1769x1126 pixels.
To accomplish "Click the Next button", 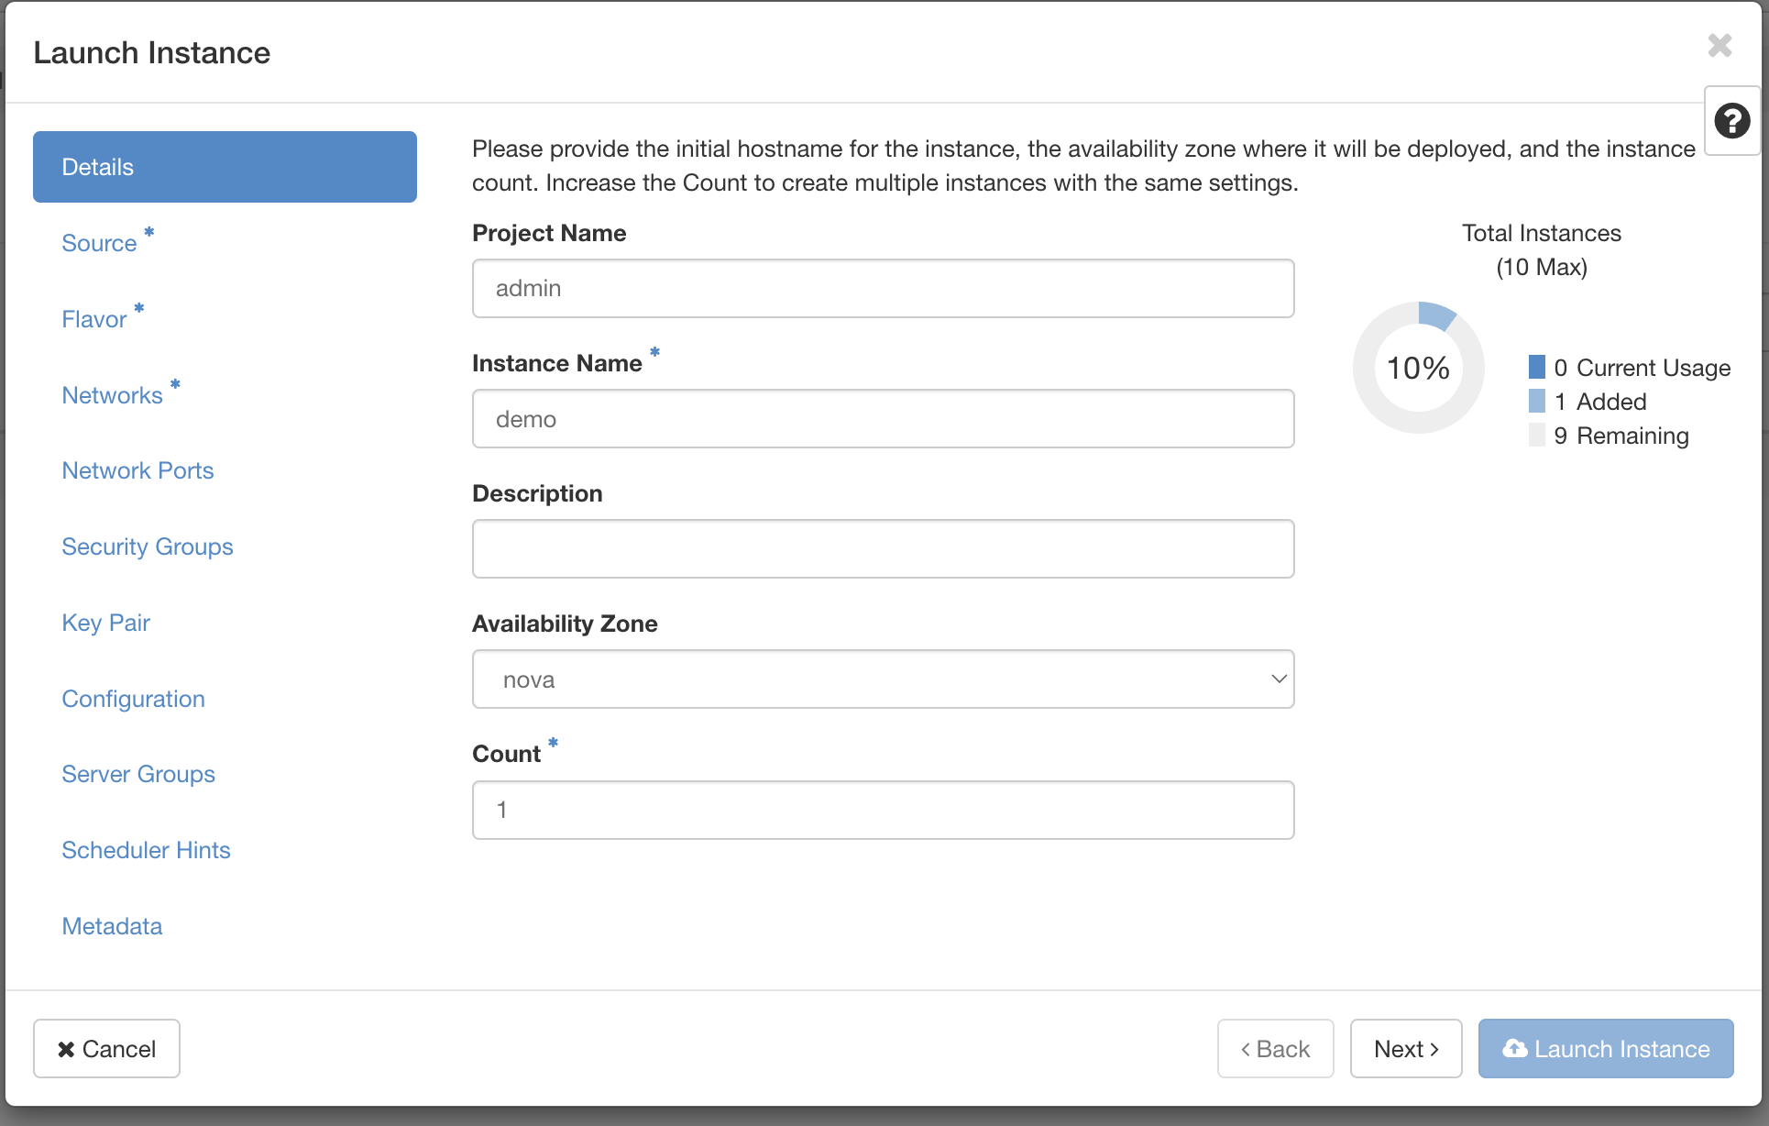I will 1405,1048.
